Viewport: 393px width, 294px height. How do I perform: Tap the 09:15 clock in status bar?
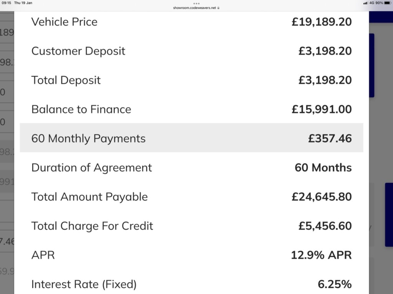point(7,3)
